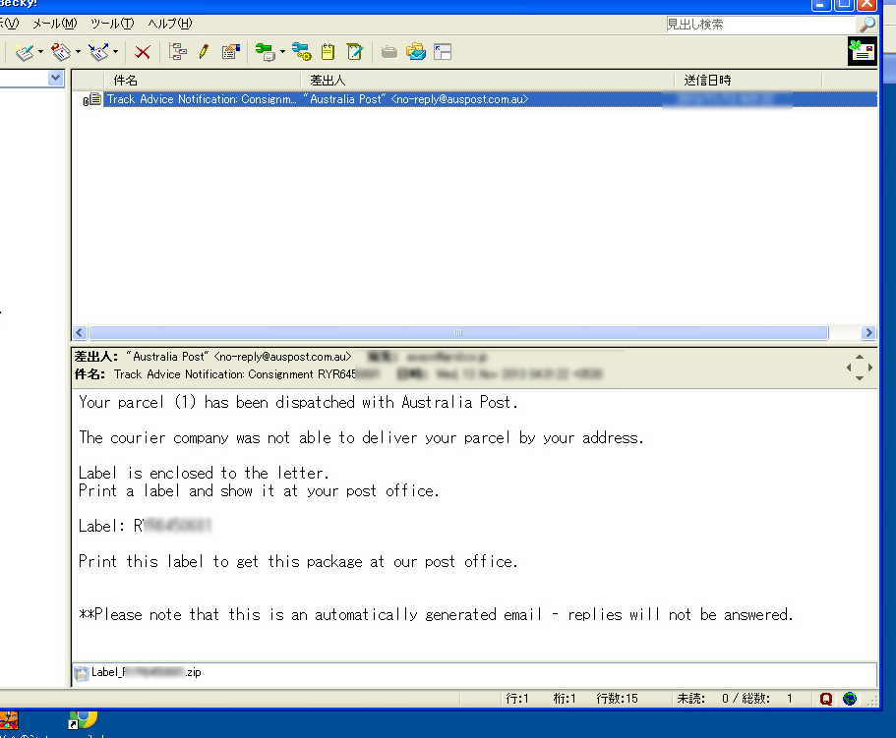896x738 pixels.
Task: Click the red Q status bar icon
Action: coord(826,699)
